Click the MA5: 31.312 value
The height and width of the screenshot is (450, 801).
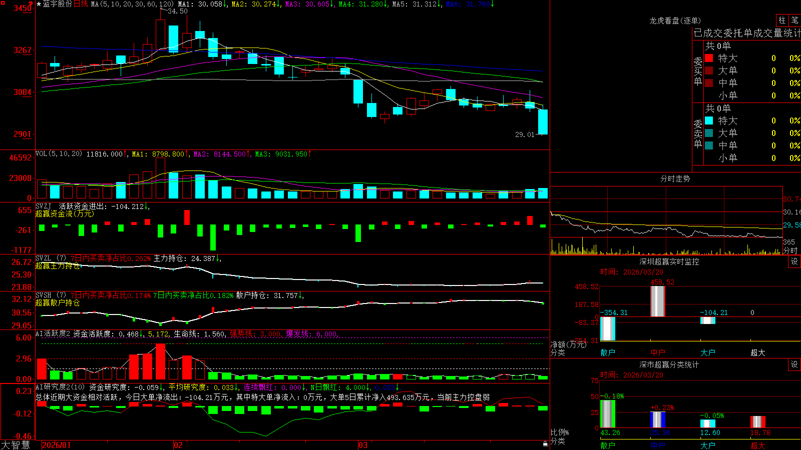[x=415, y=4]
